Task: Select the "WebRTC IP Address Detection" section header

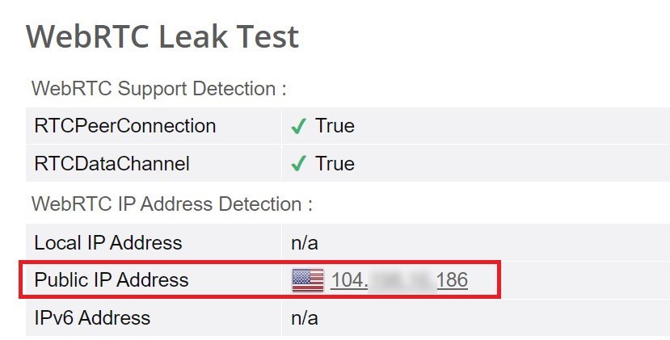Action: coord(171,204)
